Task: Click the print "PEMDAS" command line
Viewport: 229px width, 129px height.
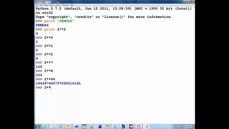Action: coord(55,21)
